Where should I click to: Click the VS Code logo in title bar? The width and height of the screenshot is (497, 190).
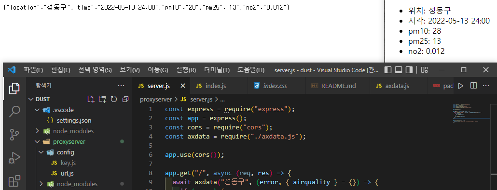pos(12,70)
